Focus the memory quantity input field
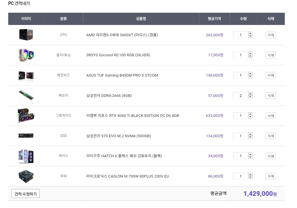 click(x=241, y=95)
